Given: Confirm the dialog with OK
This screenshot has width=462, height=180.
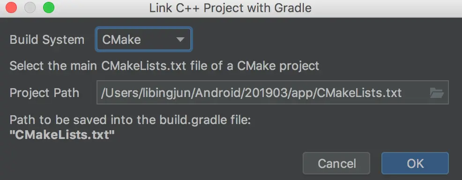Looking at the screenshot, I should [415, 163].
